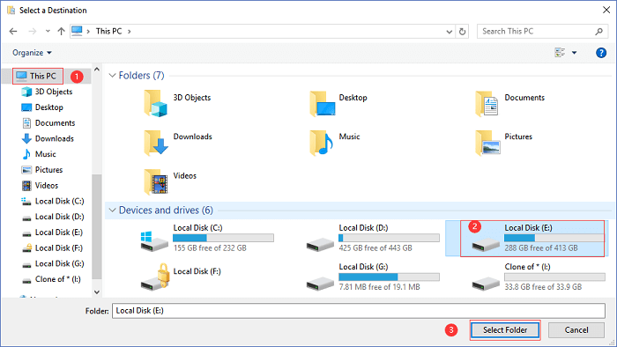
Task: Open the Organize menu
Action: pyautogui.click(x=32, y=53)
